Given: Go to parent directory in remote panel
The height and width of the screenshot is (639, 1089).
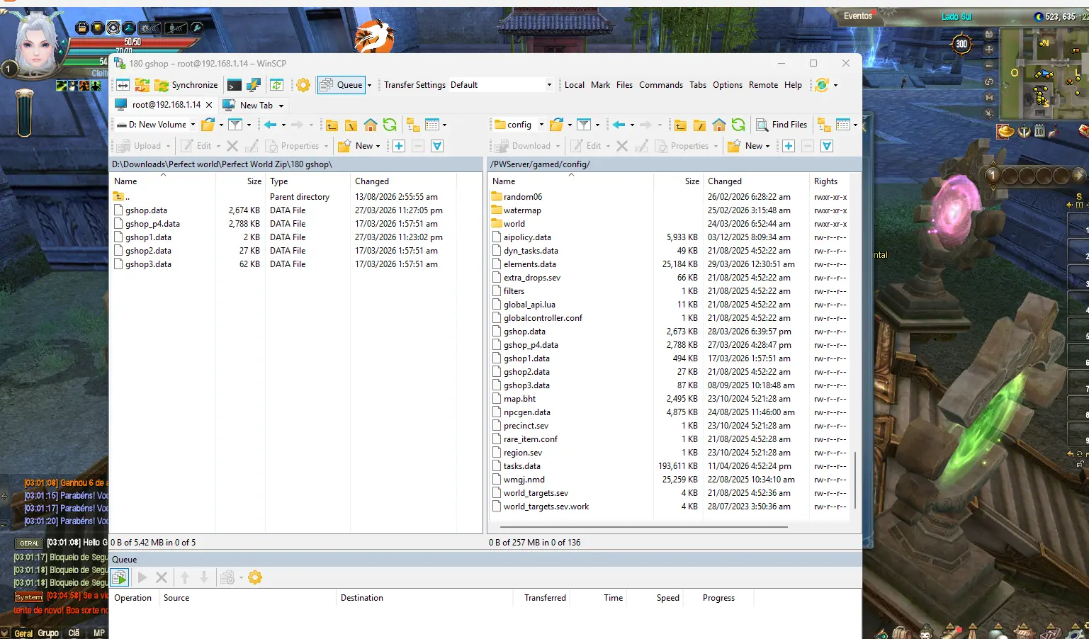Looking at the screenshot, I should 680,125.
